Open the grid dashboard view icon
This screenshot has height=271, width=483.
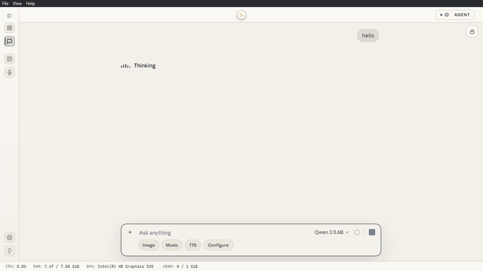(x=10, y=28)
